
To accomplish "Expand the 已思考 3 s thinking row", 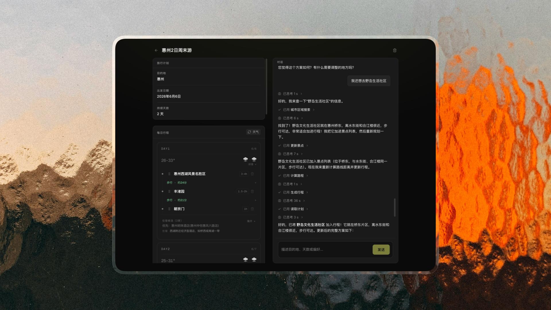I will pos(290,217).
